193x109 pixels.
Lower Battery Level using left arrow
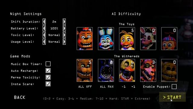pos(44,28)
